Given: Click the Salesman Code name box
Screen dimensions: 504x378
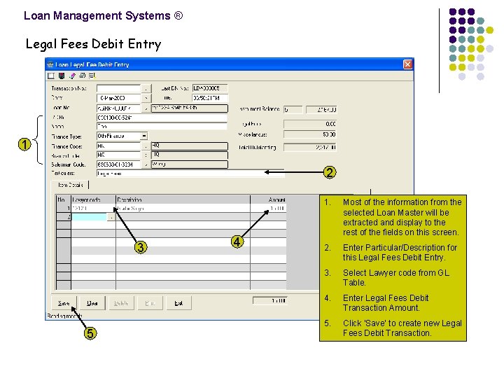Looking at the screenshot, I should 190,164.
